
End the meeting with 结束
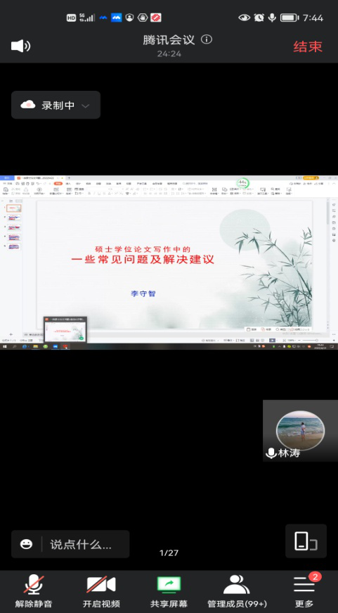click(308, 46)
